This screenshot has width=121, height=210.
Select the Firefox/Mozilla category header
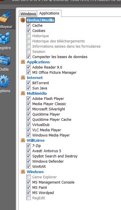[40, 20]
